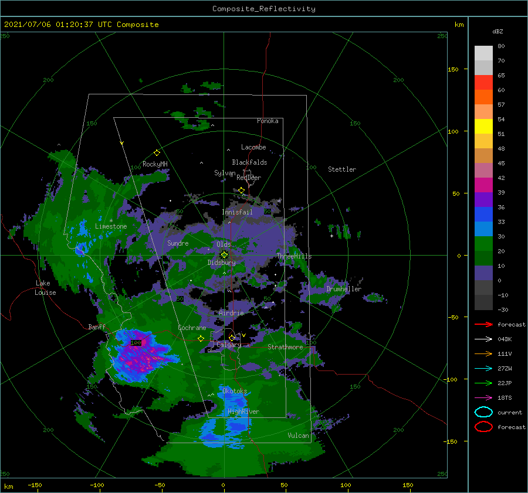This screenshot has height=493, width=528.
Task: Click the RockyMH label
Action: 155,164
